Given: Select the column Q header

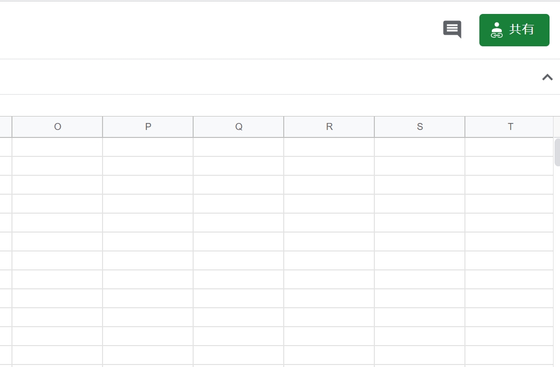Looking at the screenshot, I should (238, 127).
